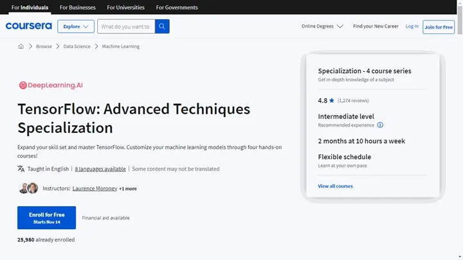This screenshot has height=260, width=463.
Task: Open the recommended experience info icon
Action: click(x=380, y=125)
